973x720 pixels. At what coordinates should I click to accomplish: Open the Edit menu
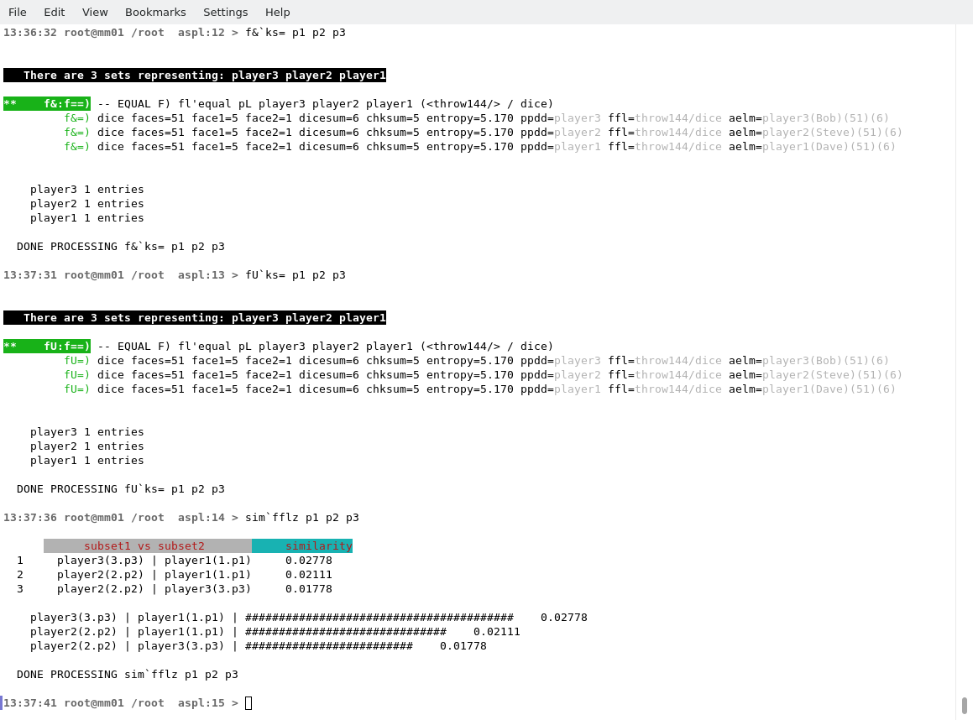(x=54, y=12)
